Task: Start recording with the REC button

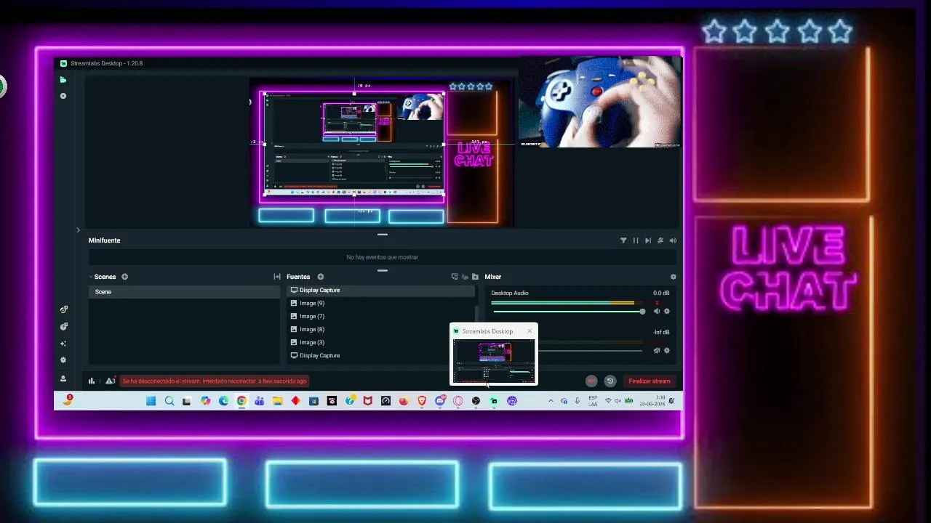Action: (x=591, y=381)
